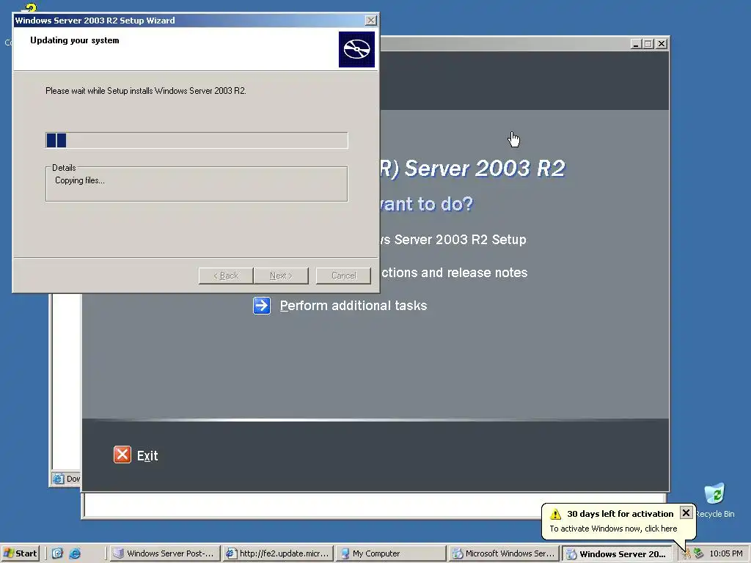Click the Cancel button in Setup Wizard
The width and height of the screenshot is (751, 563).
coord(343,276)
